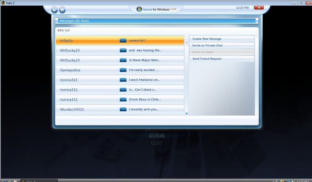Close the Games for Windows LIVE guide
Viewport: 312px width, 182px height.
click(x=259, y=7)
